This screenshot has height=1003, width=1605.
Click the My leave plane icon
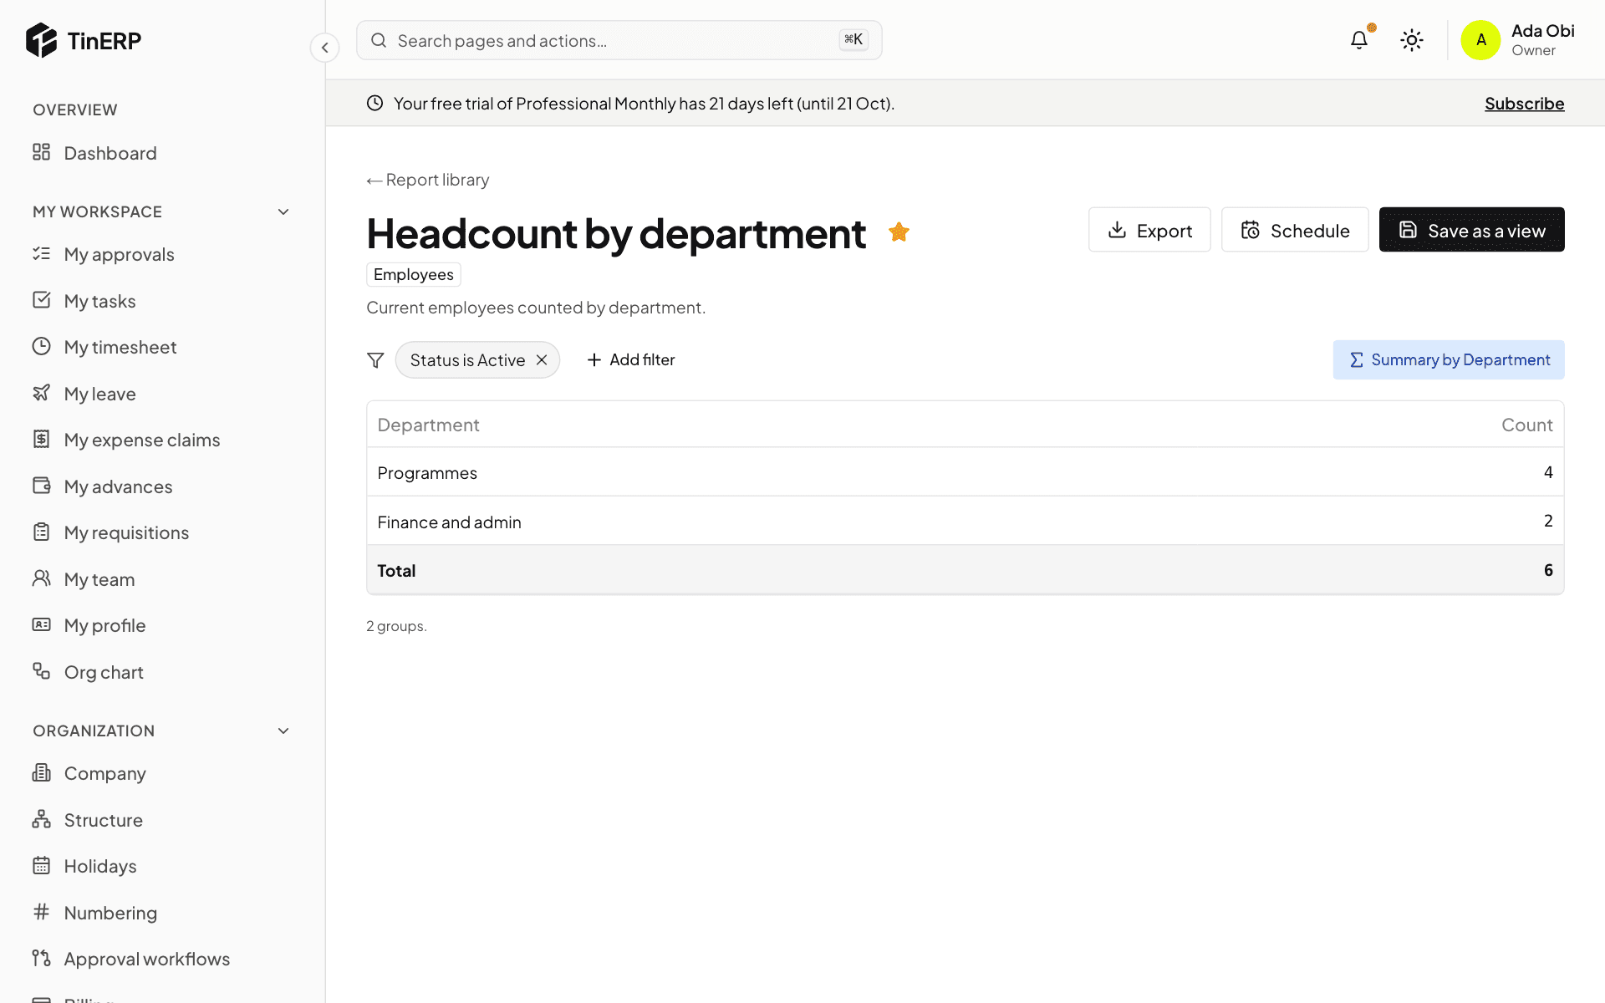41,393
